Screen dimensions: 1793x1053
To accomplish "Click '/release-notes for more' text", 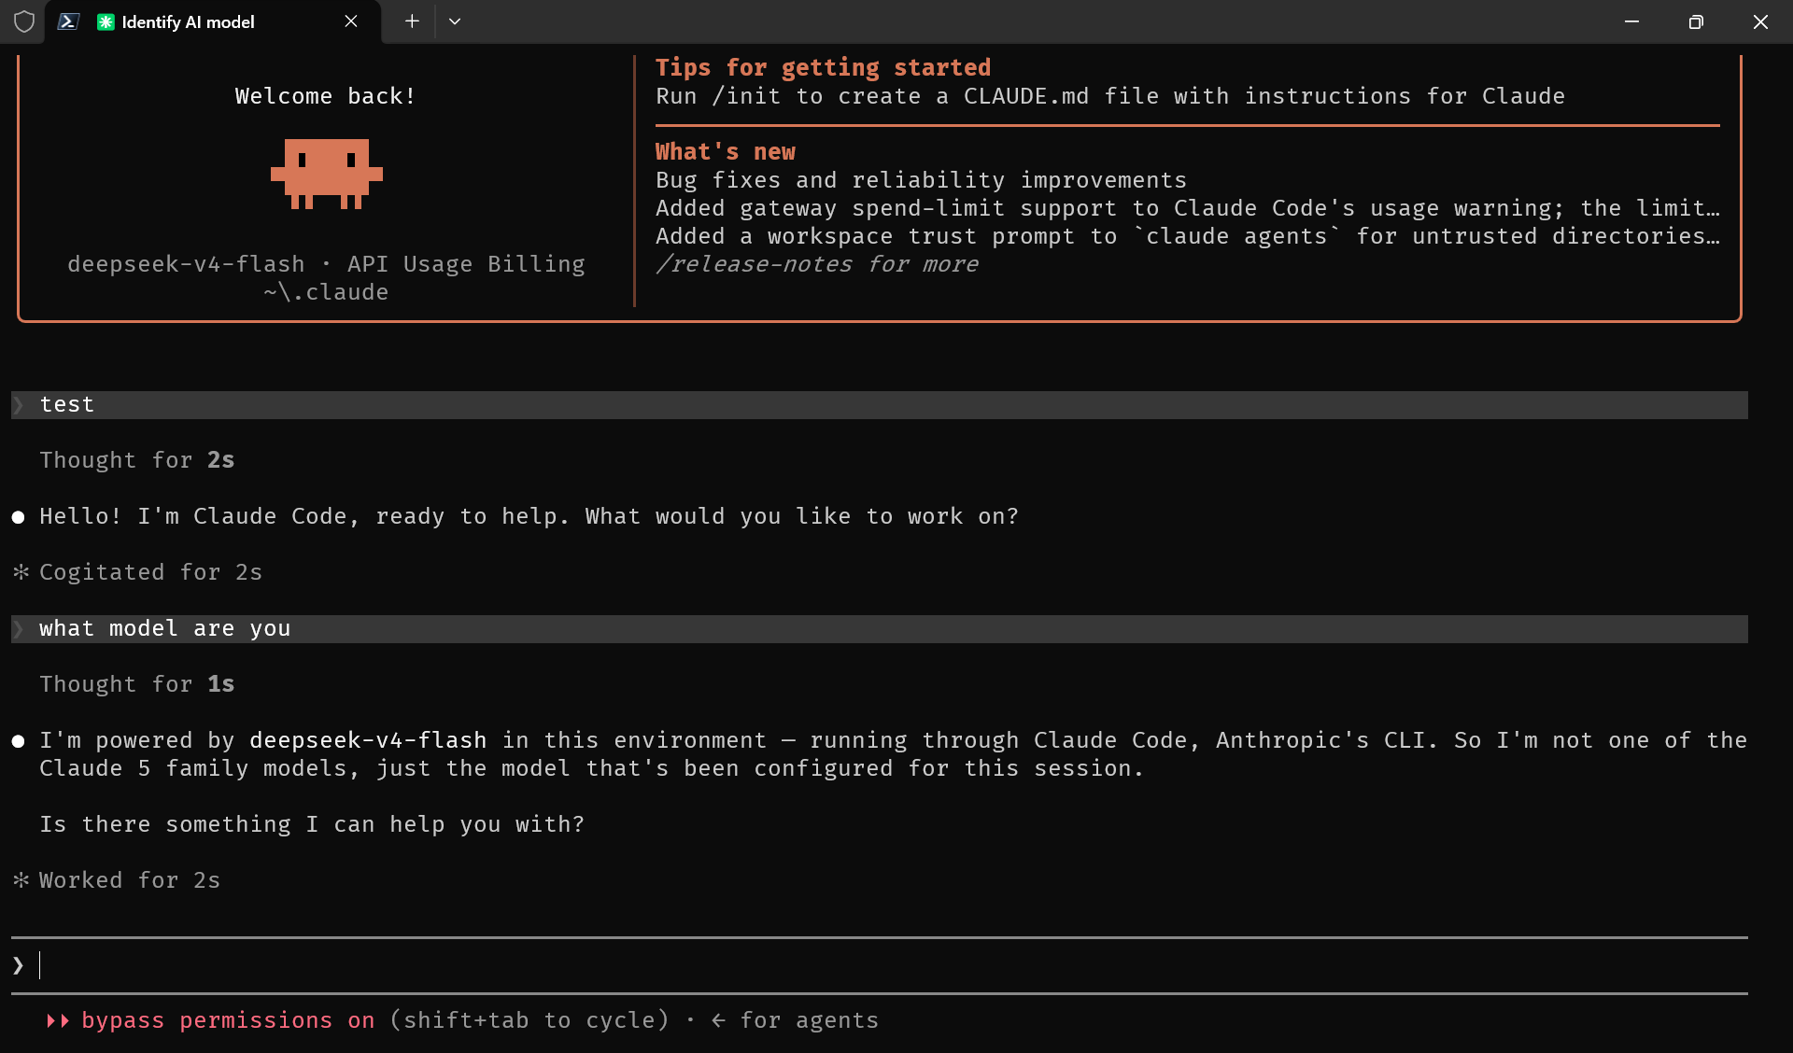I will [817, 264].
